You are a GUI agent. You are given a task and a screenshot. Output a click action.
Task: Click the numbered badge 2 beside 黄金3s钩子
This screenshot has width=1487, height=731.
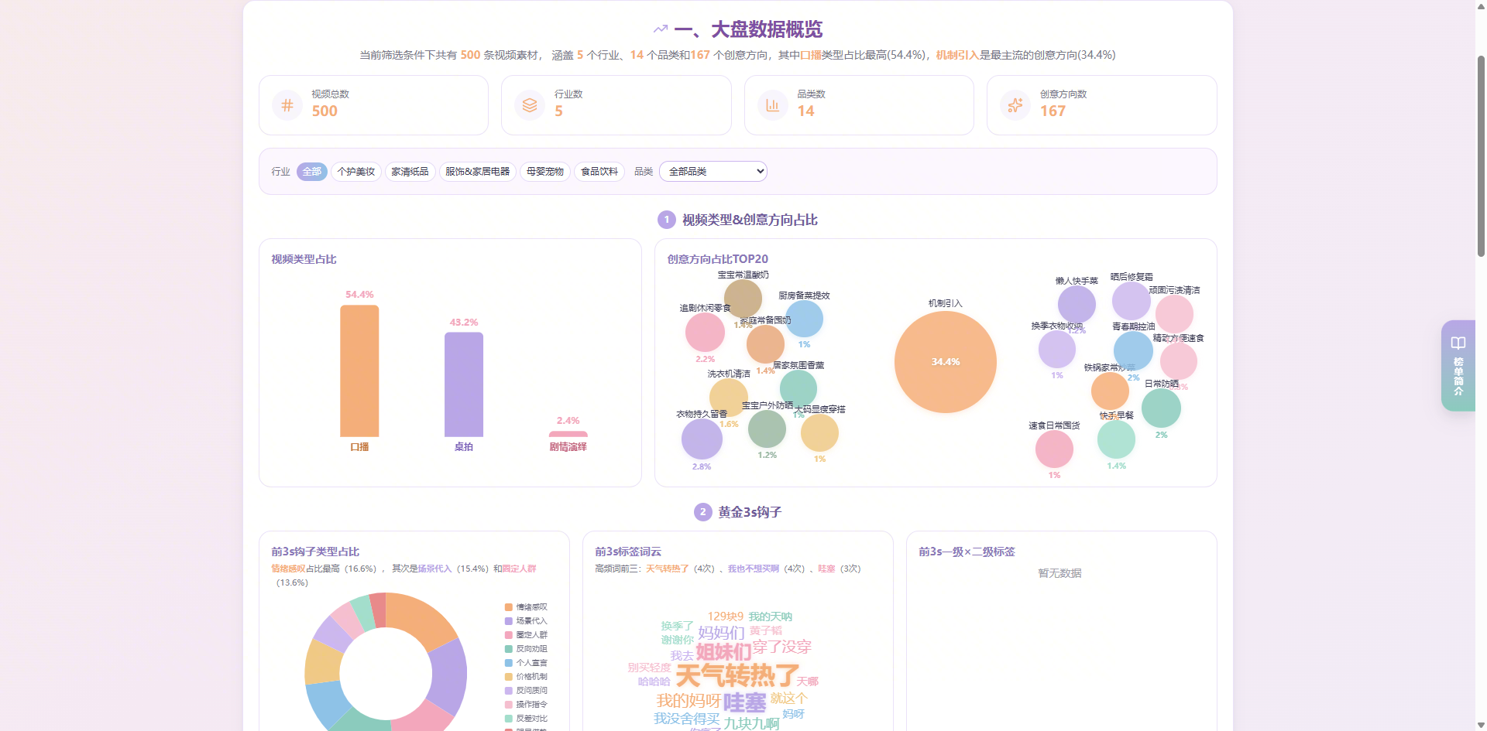(x=702, y=512)
